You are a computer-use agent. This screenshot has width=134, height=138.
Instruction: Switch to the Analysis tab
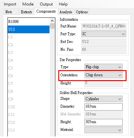click(x=66, y=12)
